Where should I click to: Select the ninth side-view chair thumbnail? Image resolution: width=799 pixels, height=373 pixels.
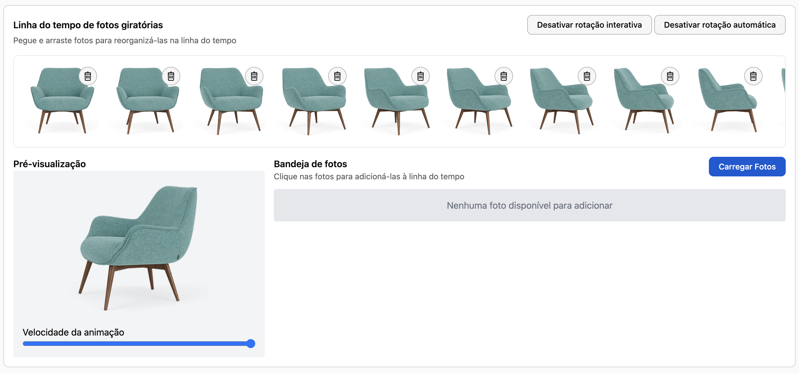tap(729, 102)
